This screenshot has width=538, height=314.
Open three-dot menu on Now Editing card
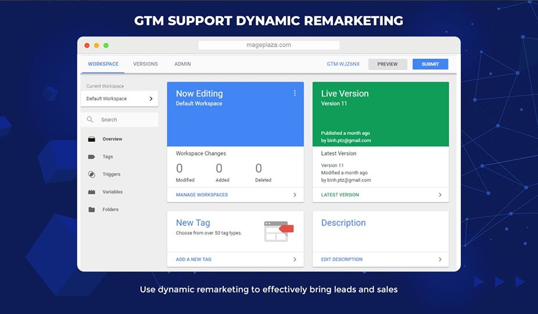[295, 93]
